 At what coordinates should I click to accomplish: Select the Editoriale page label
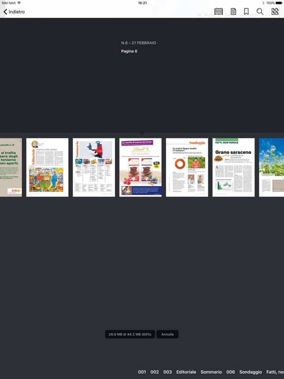point(186,372)
